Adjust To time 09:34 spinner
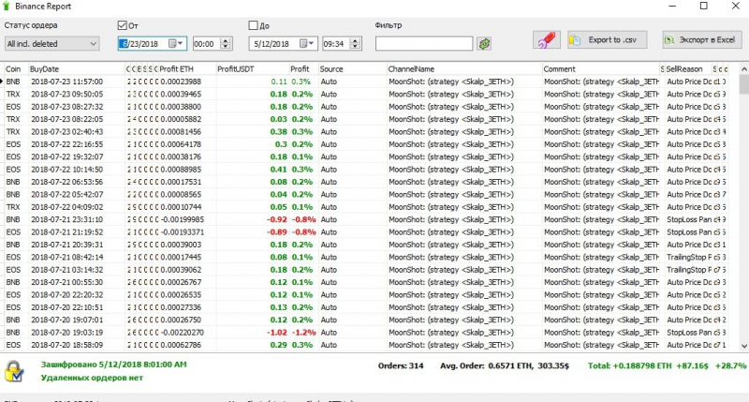Image resolution: width=749 pixels, height=402 pixels. click(355, 43)
